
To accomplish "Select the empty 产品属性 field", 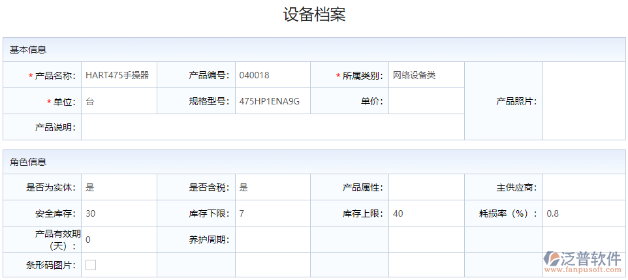I will pos(426,187).
